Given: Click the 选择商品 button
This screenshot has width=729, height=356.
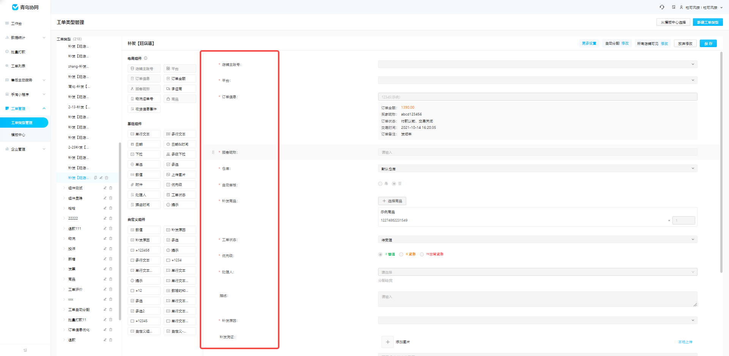Looking at the screenshot, I should (392, 201).
